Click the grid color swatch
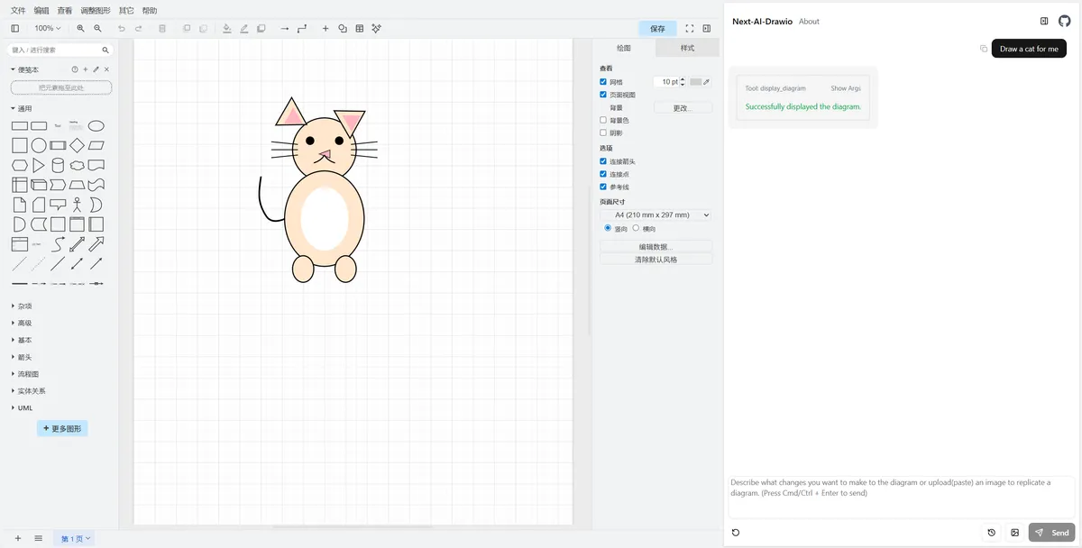The width and height of the screenshot is (1082, 548). coord(695,82)
